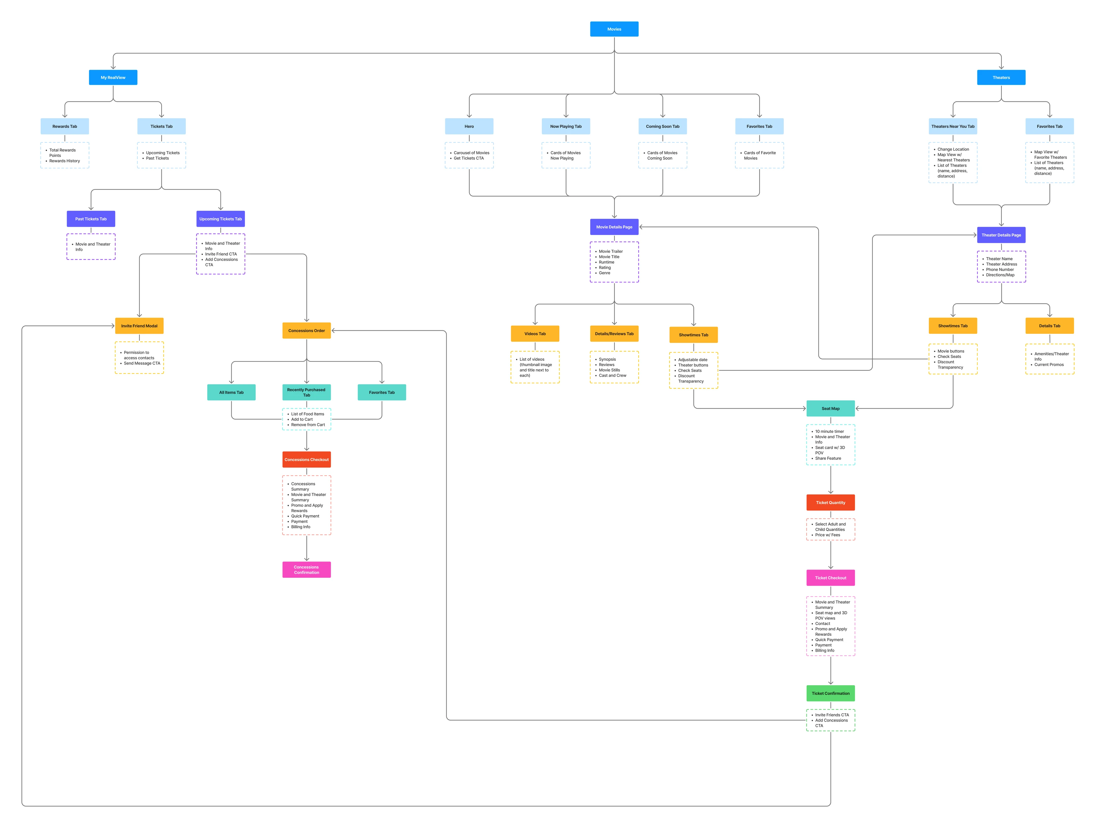This screenshot has height=828, width=1096.
Task: Click the Details Tab node with Amenities info
Action: pyautogui.click(x=1049, y=326)
